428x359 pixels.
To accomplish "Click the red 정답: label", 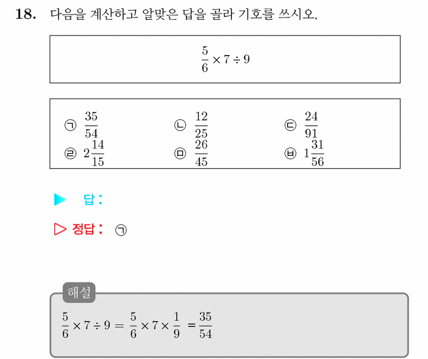I will [x=88, y=229].
